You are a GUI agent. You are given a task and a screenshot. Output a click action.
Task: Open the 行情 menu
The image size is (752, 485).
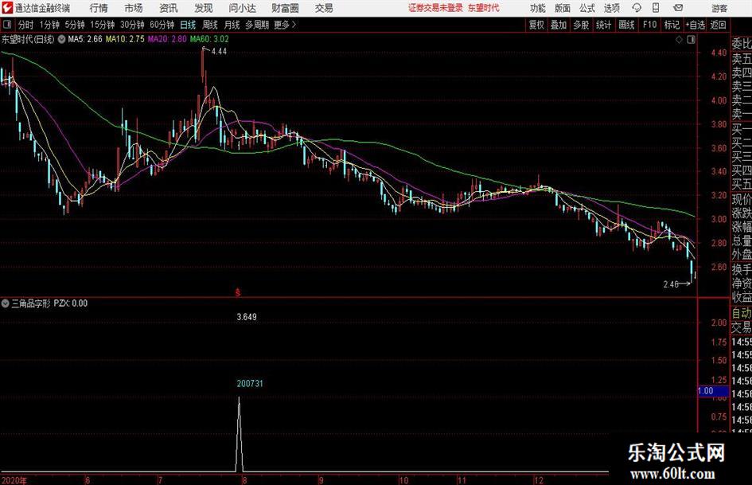(x=99, y=8)
